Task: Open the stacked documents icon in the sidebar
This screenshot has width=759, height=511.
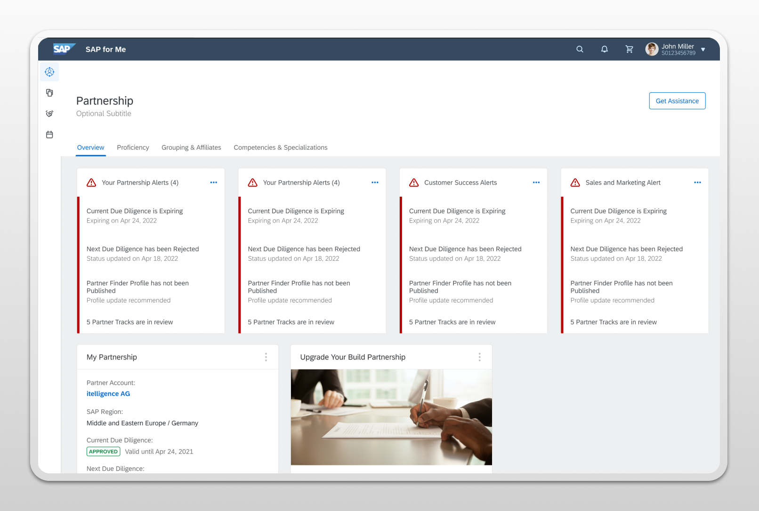Action: [49, 93]
